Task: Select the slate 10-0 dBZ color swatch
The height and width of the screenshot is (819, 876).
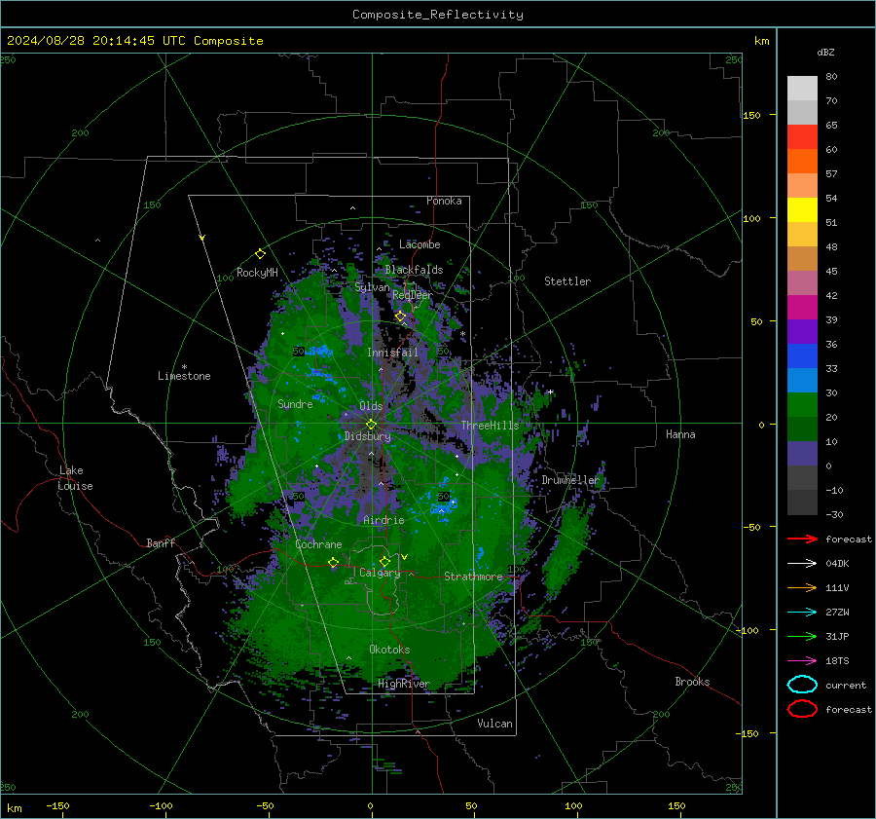Action: click(802, 454)
